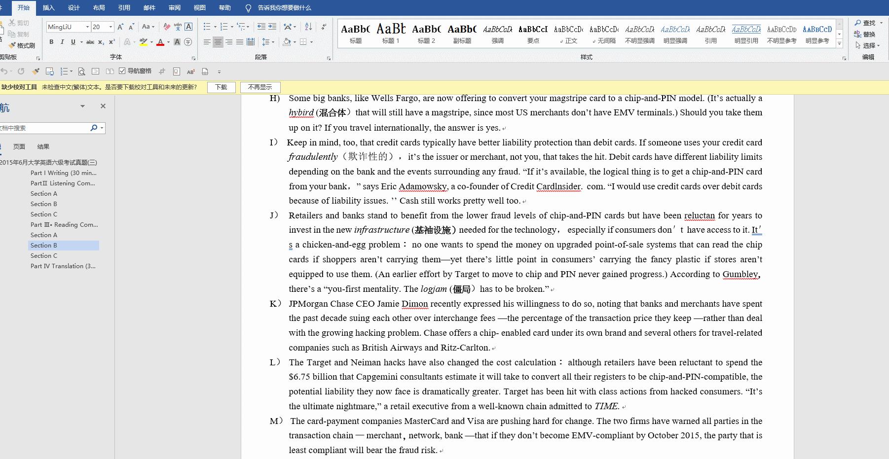
Task: Toggle italic formatting in the font group
Action: pyautogui.click(x=62, y=42)
